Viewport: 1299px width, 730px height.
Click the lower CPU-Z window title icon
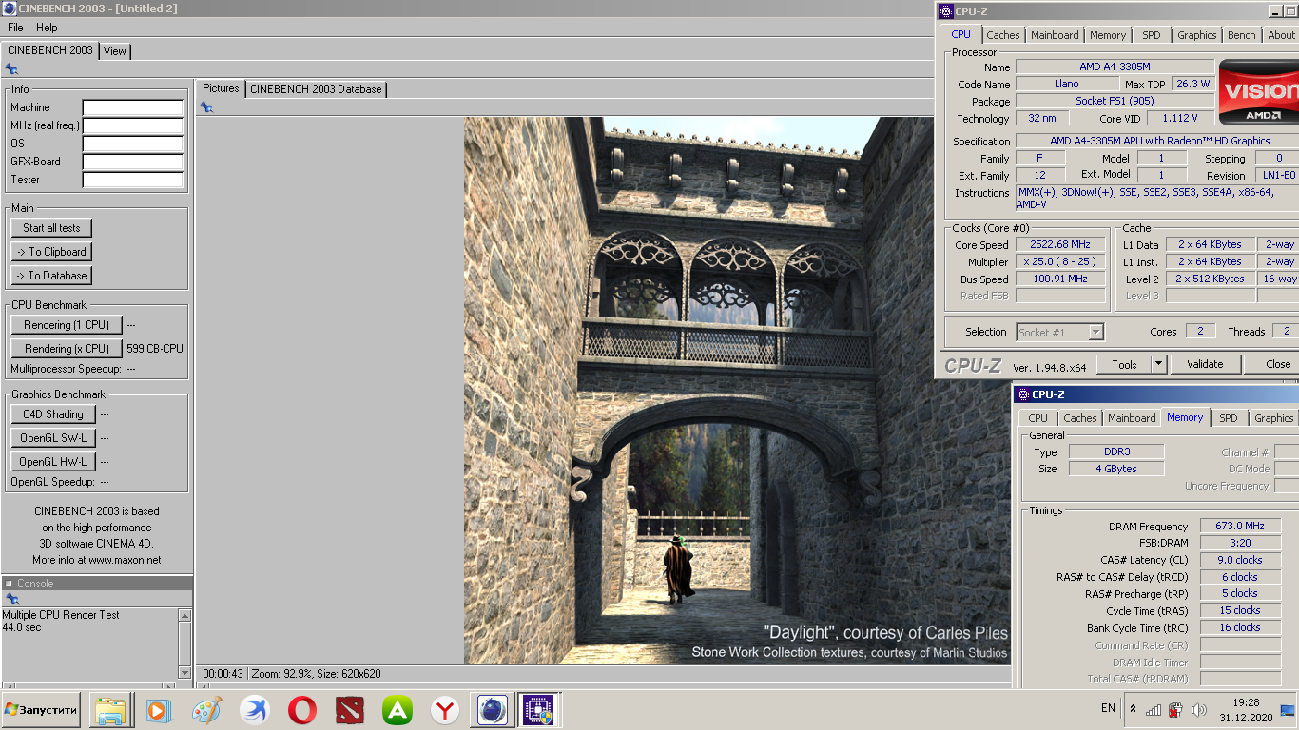click(x=1021, y=394)
